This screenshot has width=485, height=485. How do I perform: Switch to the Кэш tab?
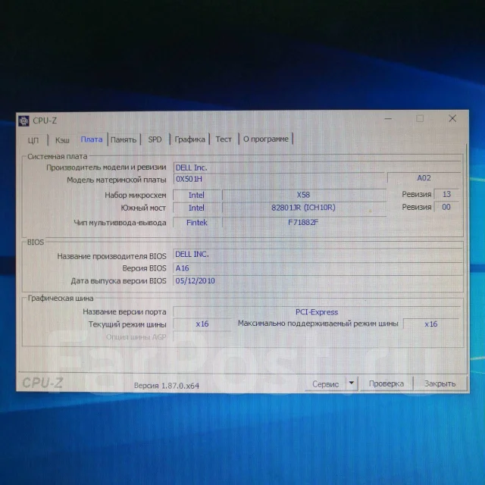[62, 140]
